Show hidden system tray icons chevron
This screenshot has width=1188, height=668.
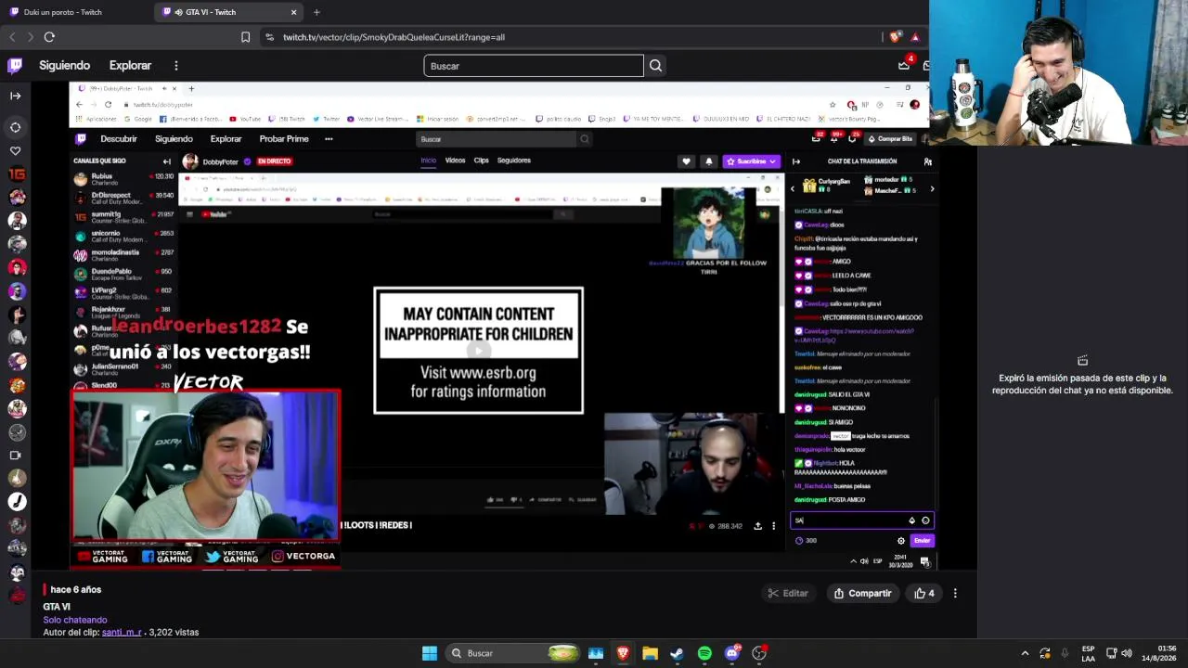click(x=1025, y=653)
